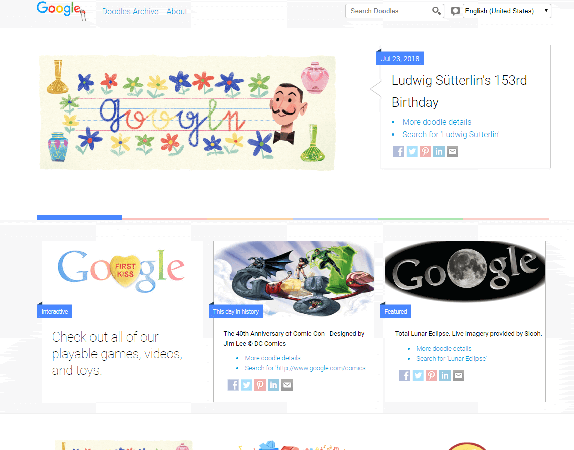Click Search for 'Lunar Eclipse' link
Viewport: 574px width, 450px height.
pos(451,359)
